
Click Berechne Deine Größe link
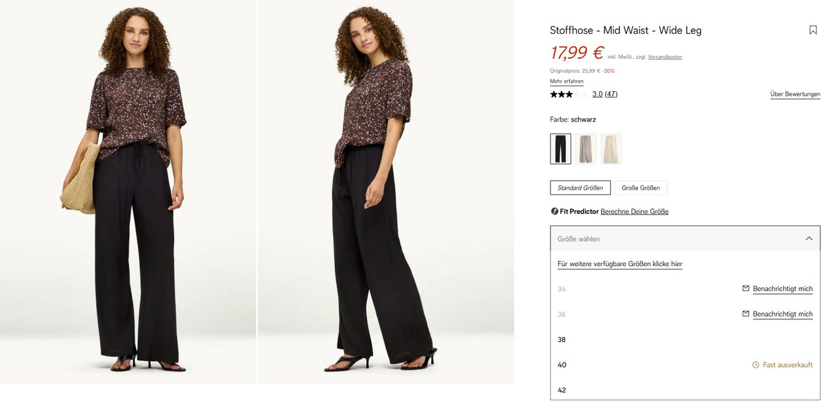[634, 211]
